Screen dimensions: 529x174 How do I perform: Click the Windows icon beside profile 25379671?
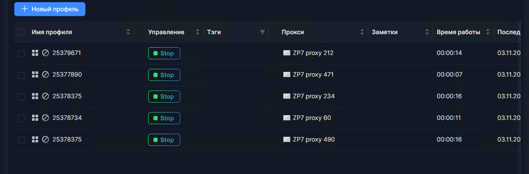[35, 53]
